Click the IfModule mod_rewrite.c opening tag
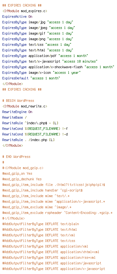This screenshot has width=117, height=274. click(x=25, y=106)
